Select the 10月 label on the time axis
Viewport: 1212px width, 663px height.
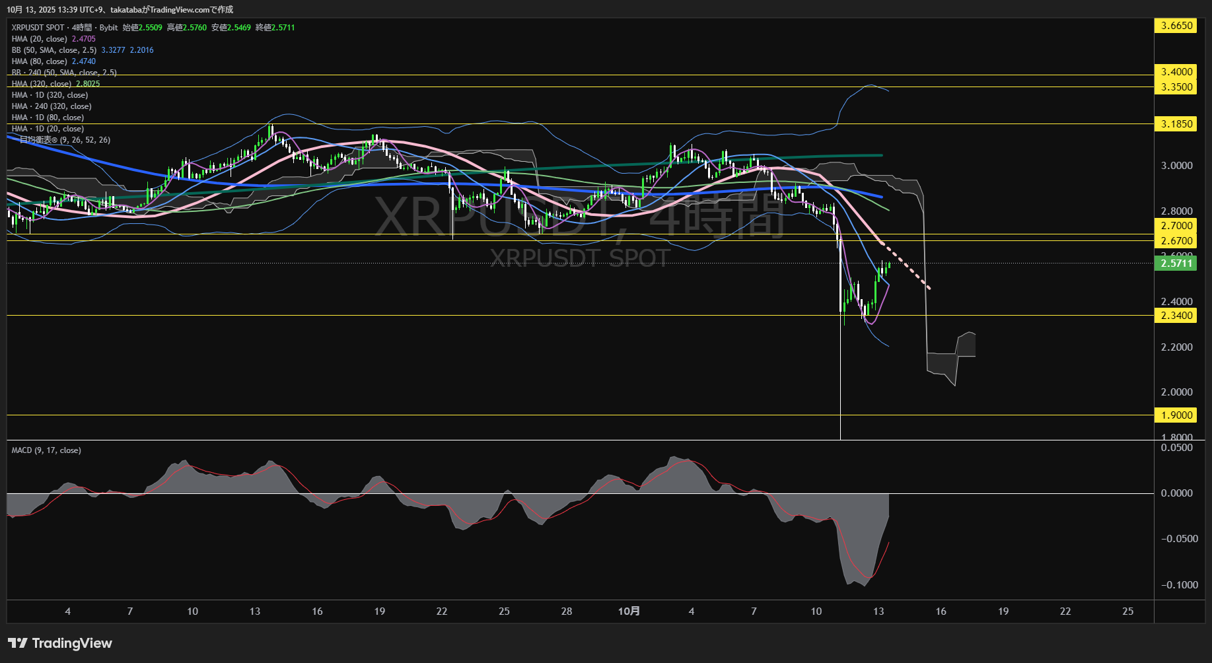(629, 611)
